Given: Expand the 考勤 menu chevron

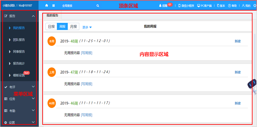Looking at the screenshot, I should [33, 110].
